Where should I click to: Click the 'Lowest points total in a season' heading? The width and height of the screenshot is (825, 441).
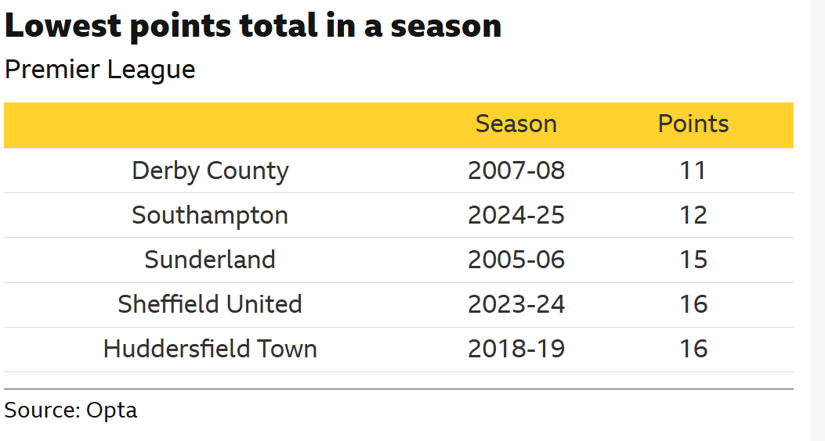pyautogui.click(x=252, y=26)
